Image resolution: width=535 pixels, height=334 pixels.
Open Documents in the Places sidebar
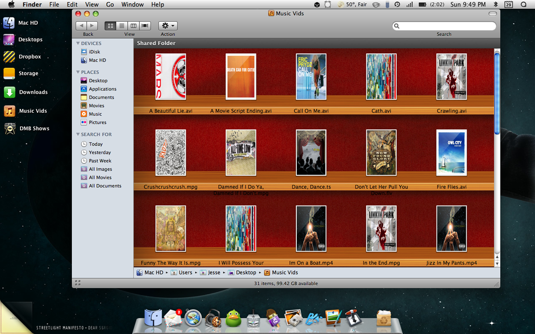[97, 97]
